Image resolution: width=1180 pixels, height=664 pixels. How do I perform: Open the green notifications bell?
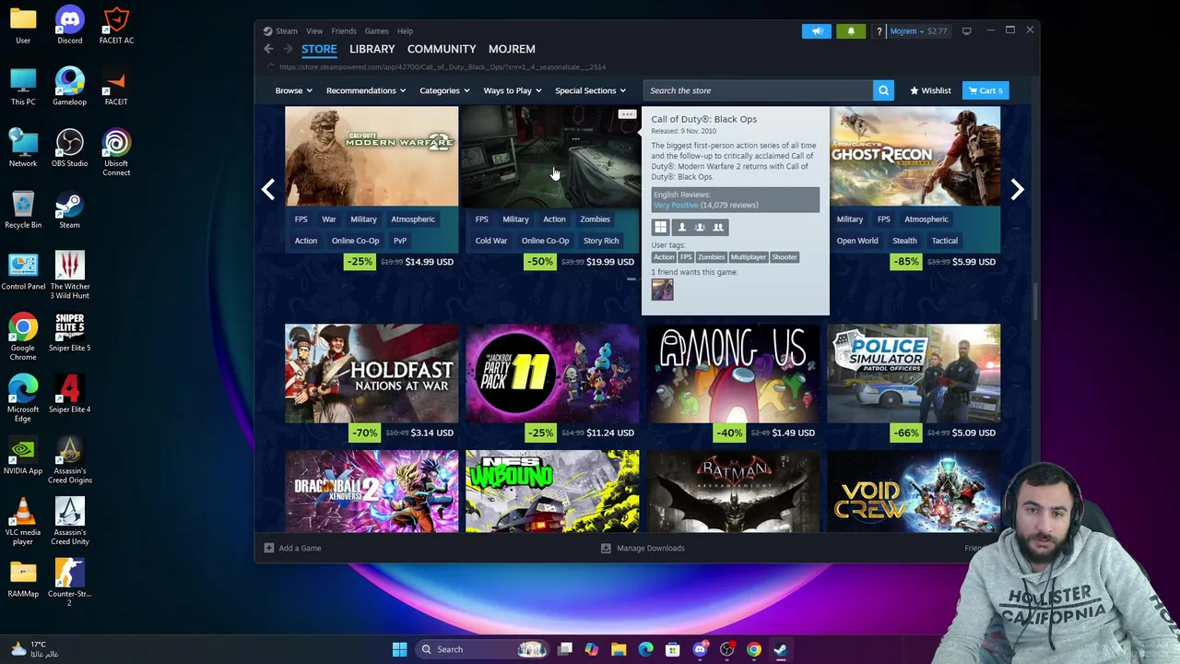pyautogui.click(x=851, y=31)
